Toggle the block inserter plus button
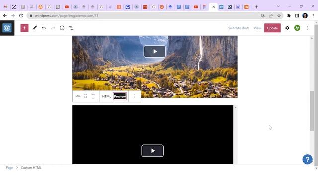 tap(24, 28)
